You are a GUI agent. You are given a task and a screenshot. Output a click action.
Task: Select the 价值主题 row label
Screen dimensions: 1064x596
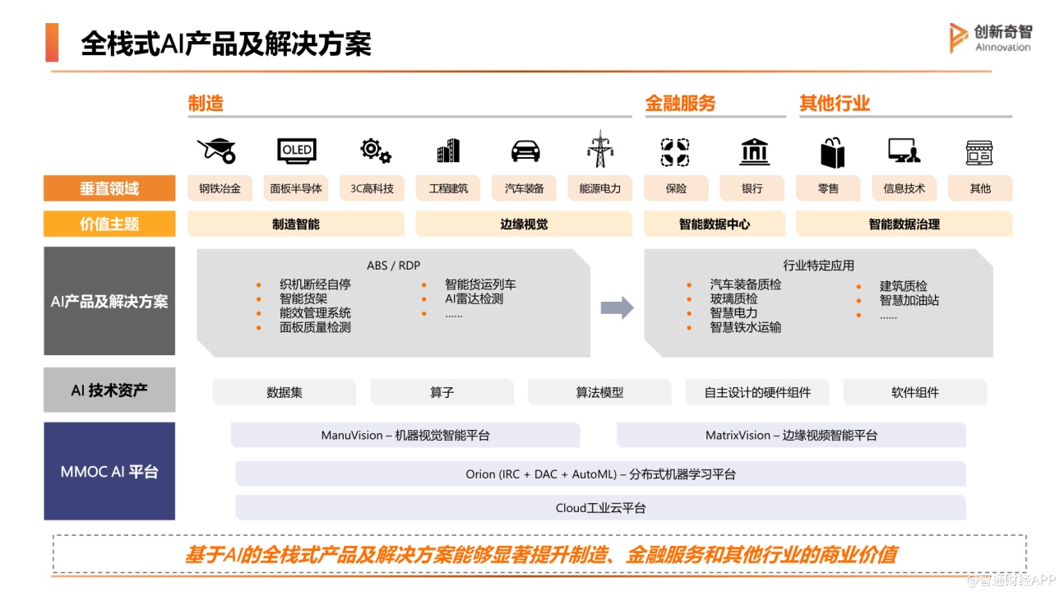coord(109,224)
